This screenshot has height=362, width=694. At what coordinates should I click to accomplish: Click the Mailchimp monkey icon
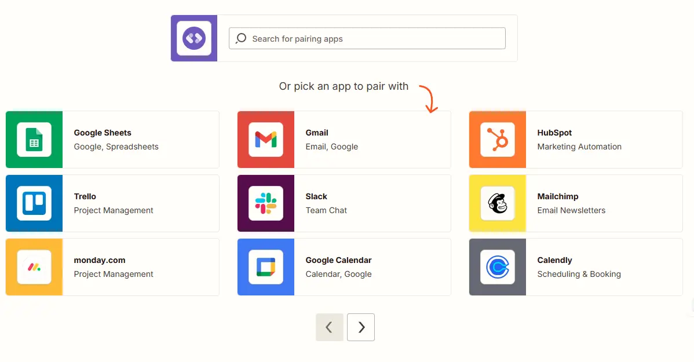[498, 203]
